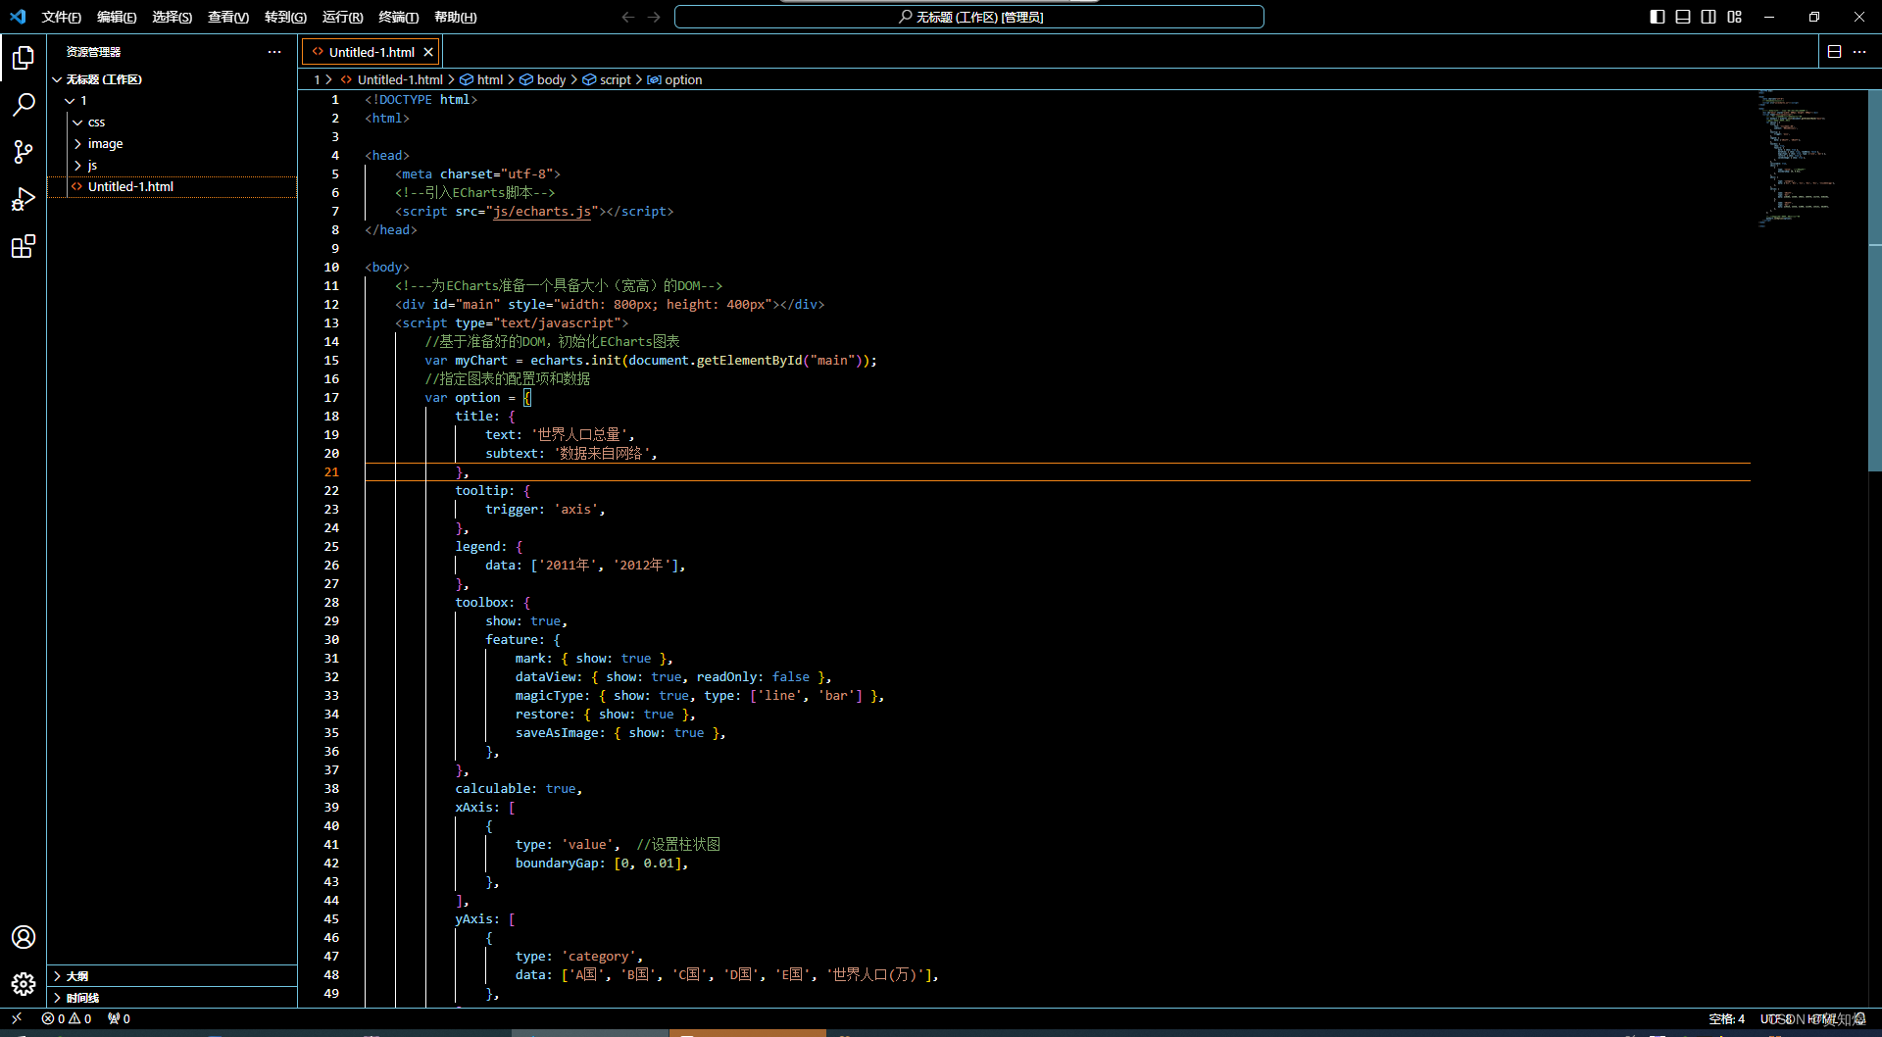Open Explorer panel More Actions ellipsis

point(274,52)
